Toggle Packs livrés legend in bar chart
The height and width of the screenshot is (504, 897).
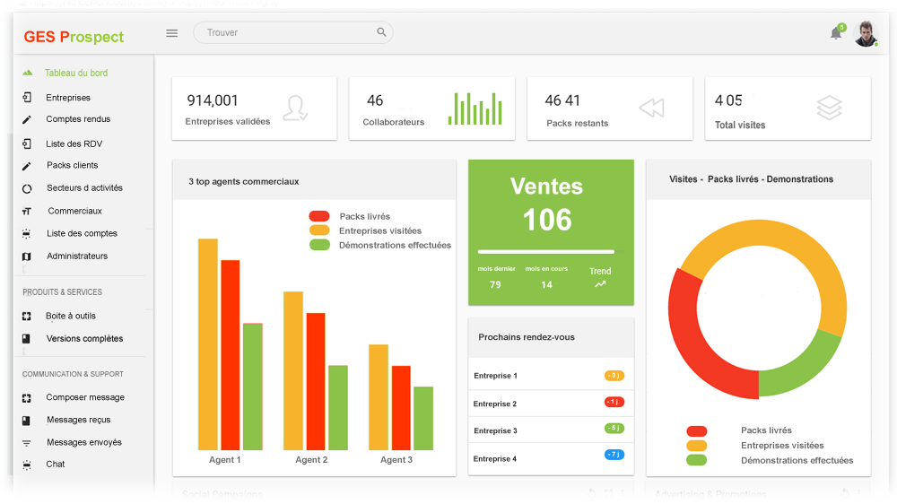pyautogui.click(x=319, y=216)
